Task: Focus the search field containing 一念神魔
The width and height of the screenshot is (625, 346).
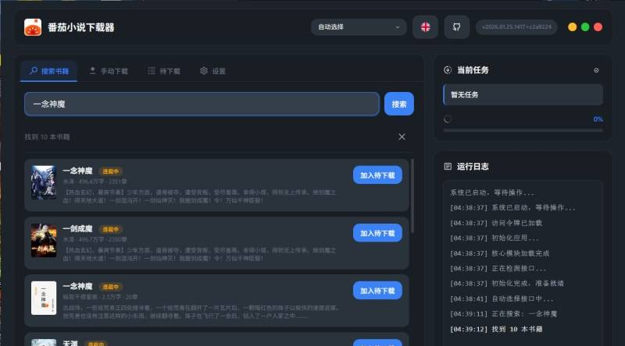Action: point(202,104)
